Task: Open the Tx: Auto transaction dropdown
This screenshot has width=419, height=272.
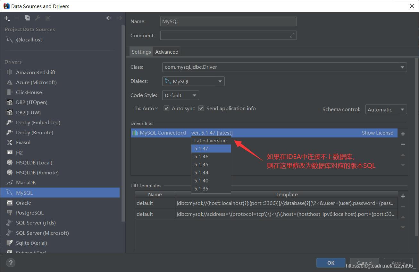Action: (x=146, y=108)
